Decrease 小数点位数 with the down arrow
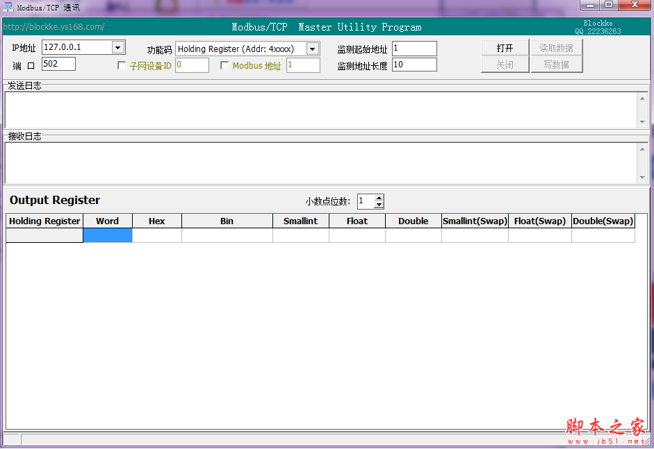The image size is (654, 449). point(379,205)
